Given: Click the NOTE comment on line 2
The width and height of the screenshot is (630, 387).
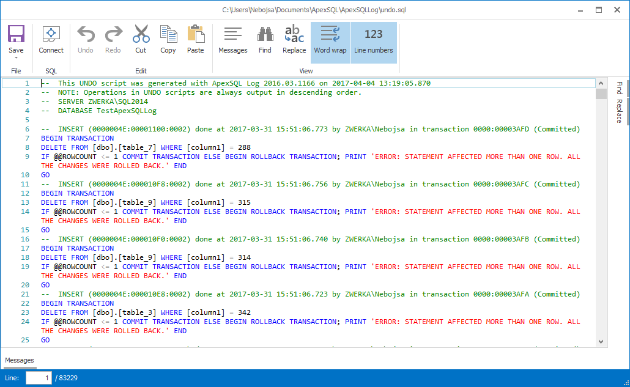Looking at the screenshot, I should tap(201, 92).
